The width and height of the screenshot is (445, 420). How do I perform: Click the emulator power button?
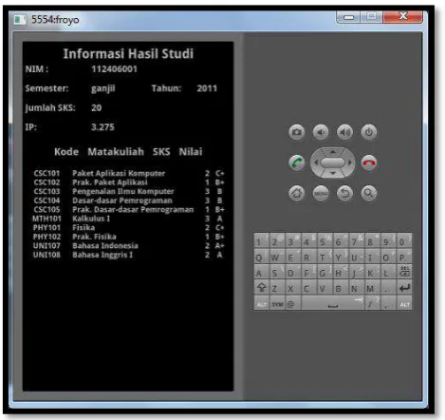[x=369, y=132]
